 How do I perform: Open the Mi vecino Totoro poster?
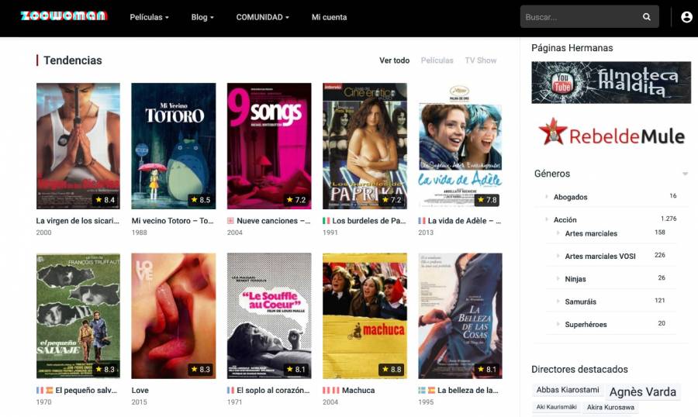(x=174, y=146)
